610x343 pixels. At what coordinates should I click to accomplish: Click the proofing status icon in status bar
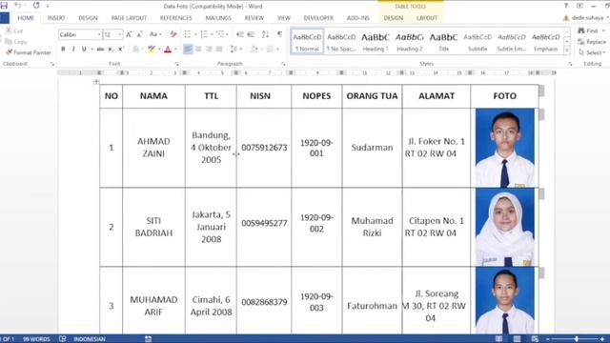tap(62, 339)
